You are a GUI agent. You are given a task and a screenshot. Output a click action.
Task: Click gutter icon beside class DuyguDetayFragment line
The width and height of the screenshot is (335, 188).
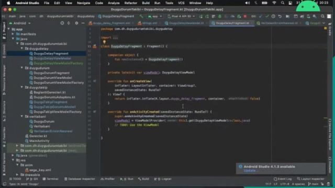(94, 46)
